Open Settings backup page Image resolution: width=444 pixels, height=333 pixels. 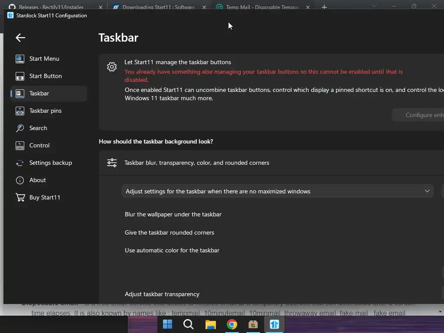[x=49, y=163]
